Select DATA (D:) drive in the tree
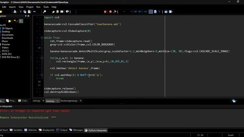This screenshot has width=244, height=137. [6, 54]
